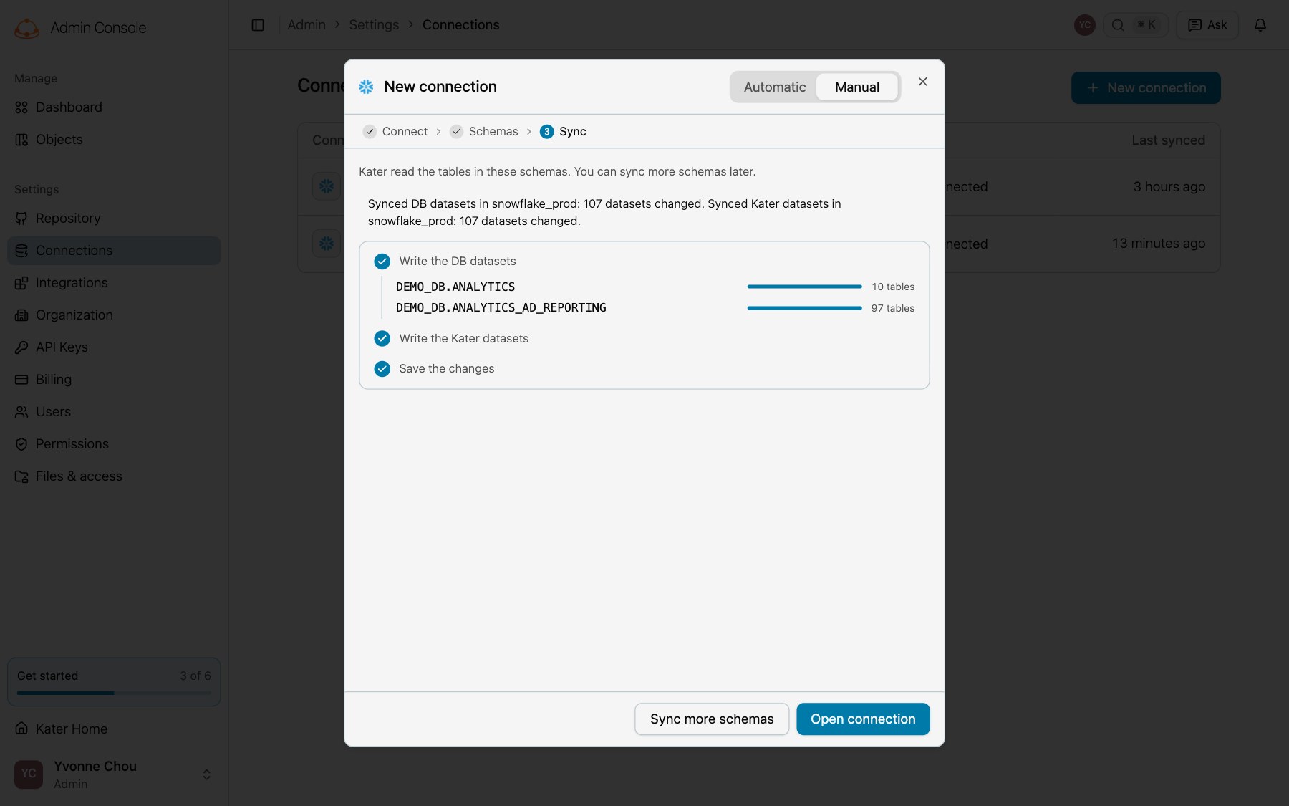The image size is (1289, 806).
Task: Click the Snowflake icon in dialog title
Action: pos(366,87)
